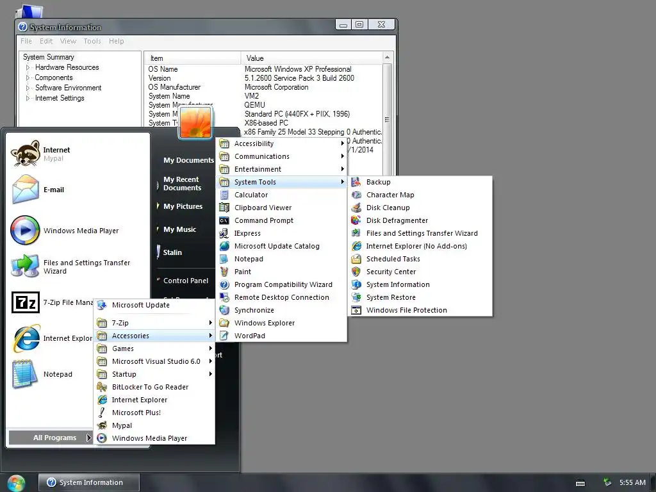Open Security Center
The width and height of the screenshot is (656, 492).
pyautogui.click(x=422, y=272)
